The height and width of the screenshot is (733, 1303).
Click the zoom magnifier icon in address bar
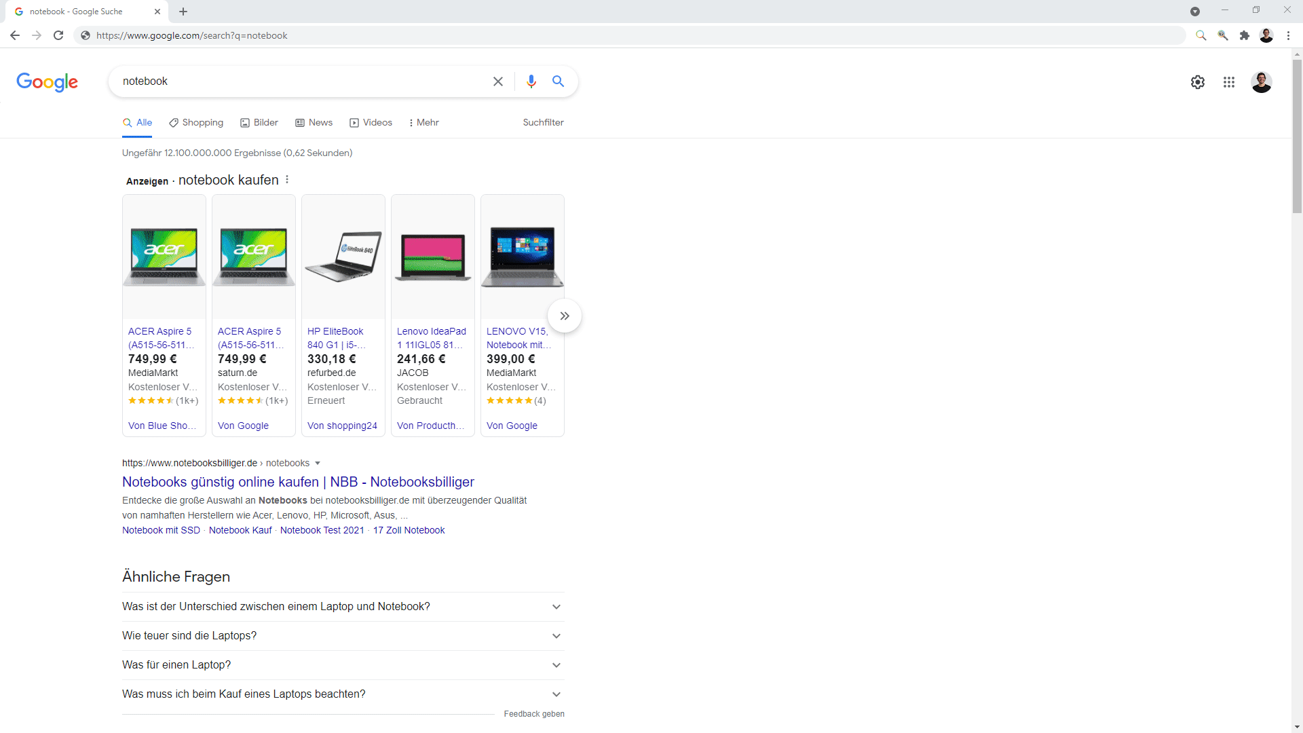pos(1201,35)
